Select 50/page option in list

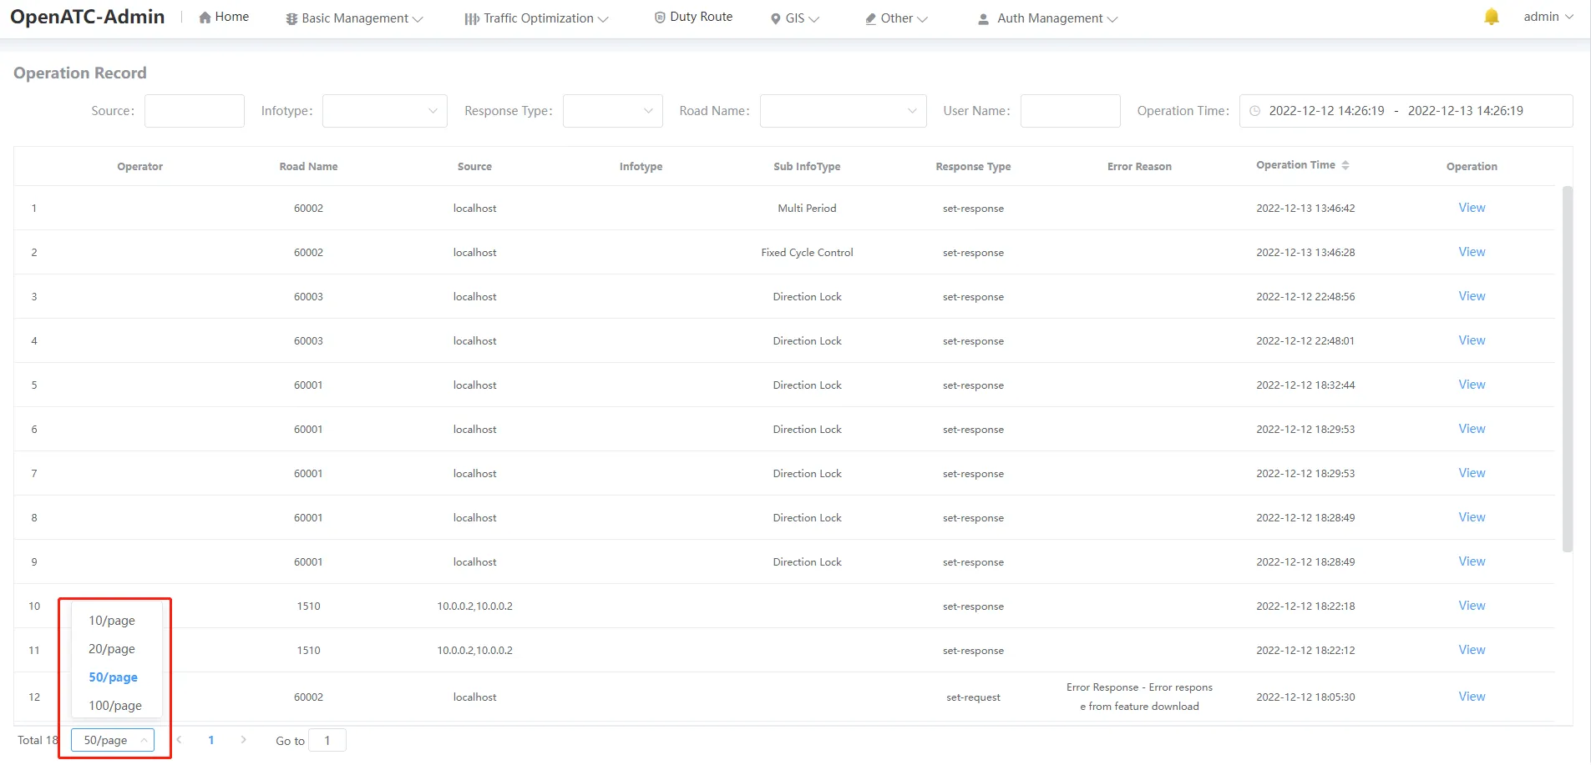[x=114, y=677]
